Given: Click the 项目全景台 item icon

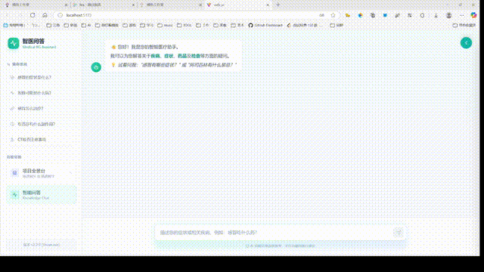Looking at the screenshot, I should click(x=14, y=173).
